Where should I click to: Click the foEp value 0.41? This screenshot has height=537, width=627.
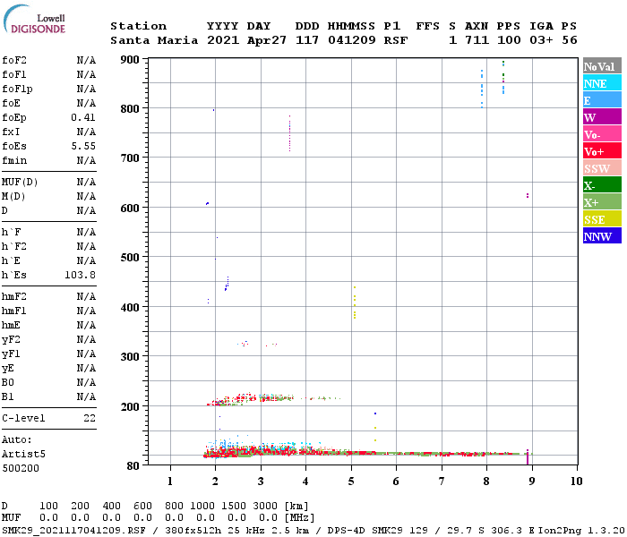83,117
